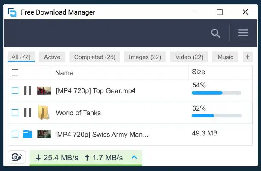Open the Images (22) tab
The height and width of the screenshot is (171, 261).
point(145,57)
